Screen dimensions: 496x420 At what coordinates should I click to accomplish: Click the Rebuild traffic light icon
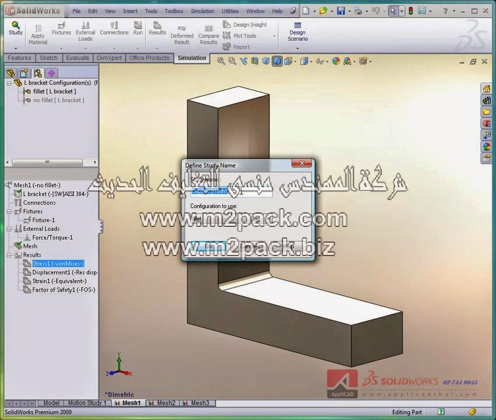411,11
